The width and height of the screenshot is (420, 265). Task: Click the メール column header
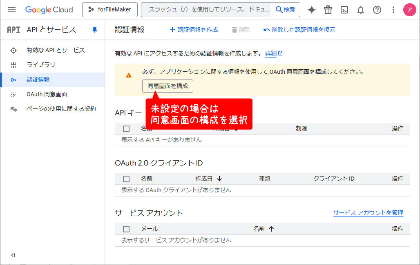pos(150,229)
